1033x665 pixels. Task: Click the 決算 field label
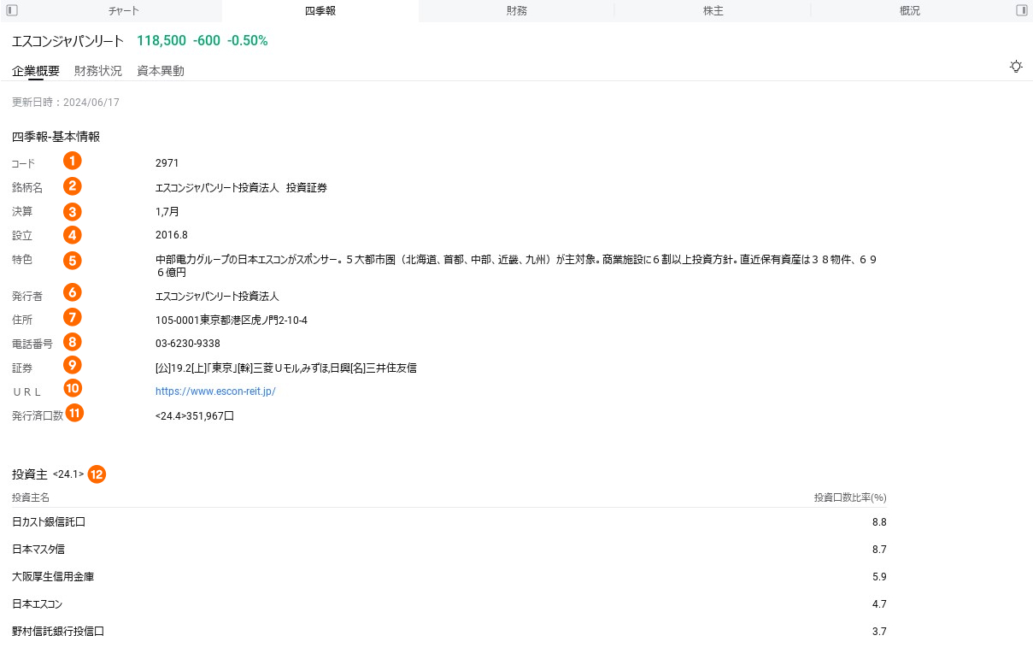22,211
